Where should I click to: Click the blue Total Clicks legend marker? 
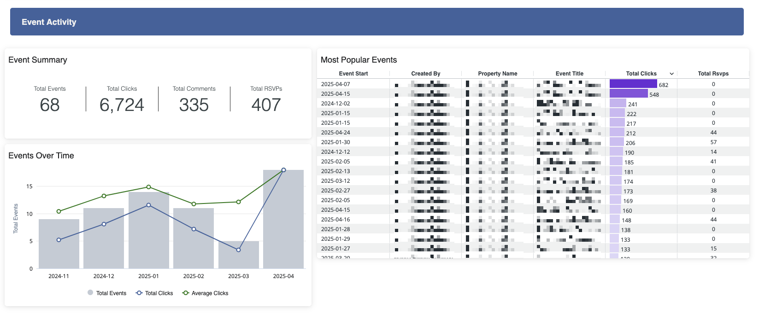pos(139,293)
